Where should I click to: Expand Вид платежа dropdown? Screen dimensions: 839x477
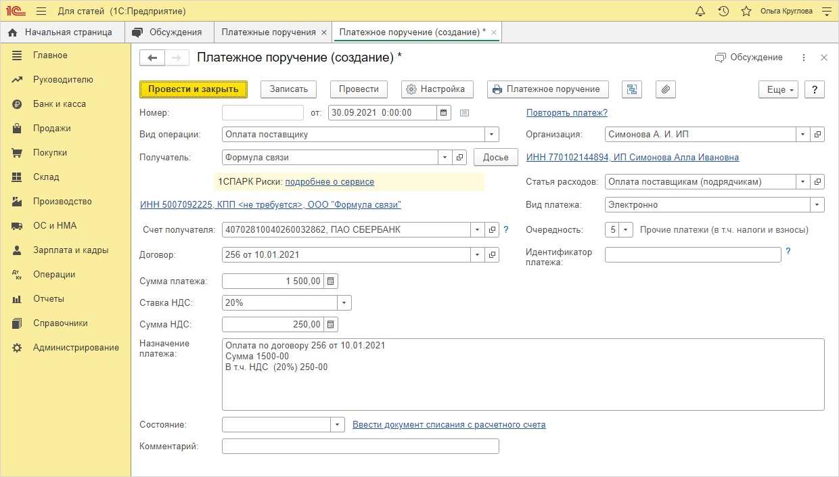tap(817, 205)
